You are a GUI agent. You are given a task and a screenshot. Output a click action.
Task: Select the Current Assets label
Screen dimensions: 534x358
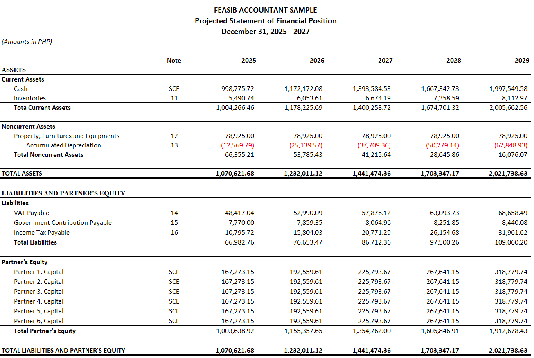tap(23, 79)
